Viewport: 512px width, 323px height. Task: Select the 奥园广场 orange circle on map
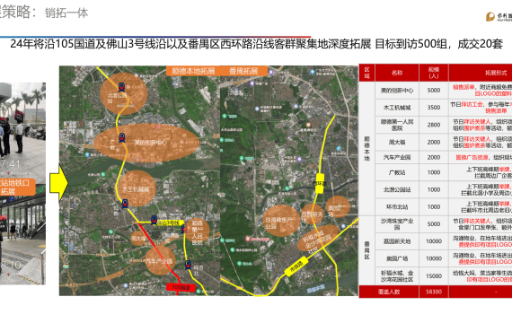click(x=338, y=207)
